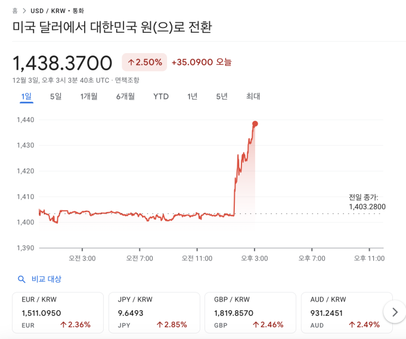
Task: Click the next arrow on currency cards
Action: (x=394, y=312)
